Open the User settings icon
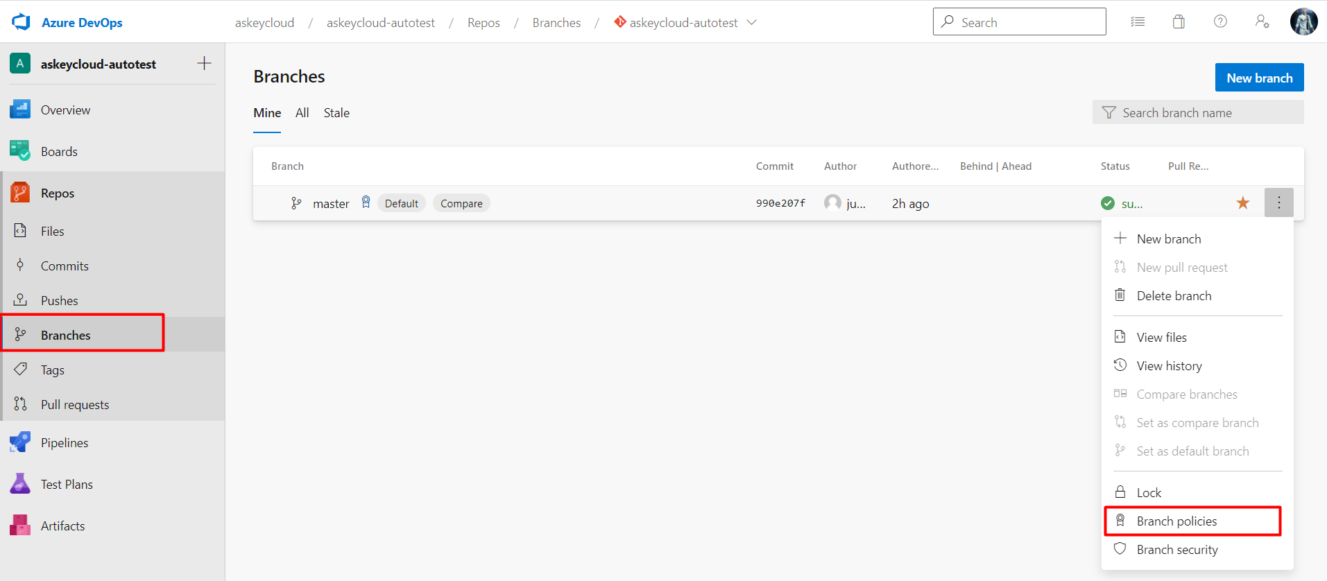This screenshot has height=581, width=1327. (1262, 21)
